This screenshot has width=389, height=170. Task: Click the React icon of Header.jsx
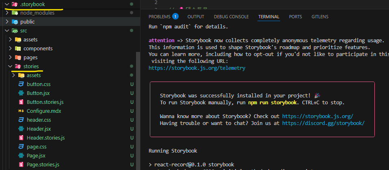(x=21, y=129)
